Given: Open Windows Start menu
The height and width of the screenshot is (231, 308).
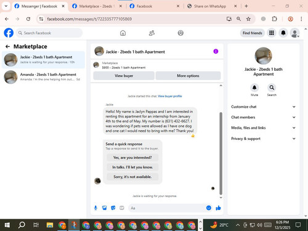Looking at the screenshot, I should click(x=7, y=225).
